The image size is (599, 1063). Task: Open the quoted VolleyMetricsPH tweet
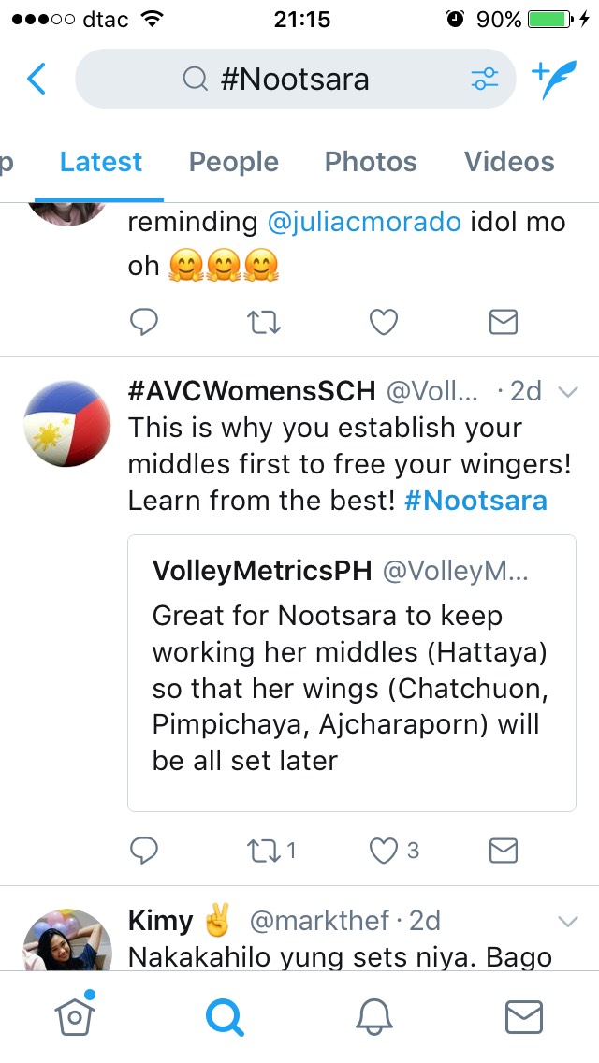pyautogui.click(x=351, y=672)
